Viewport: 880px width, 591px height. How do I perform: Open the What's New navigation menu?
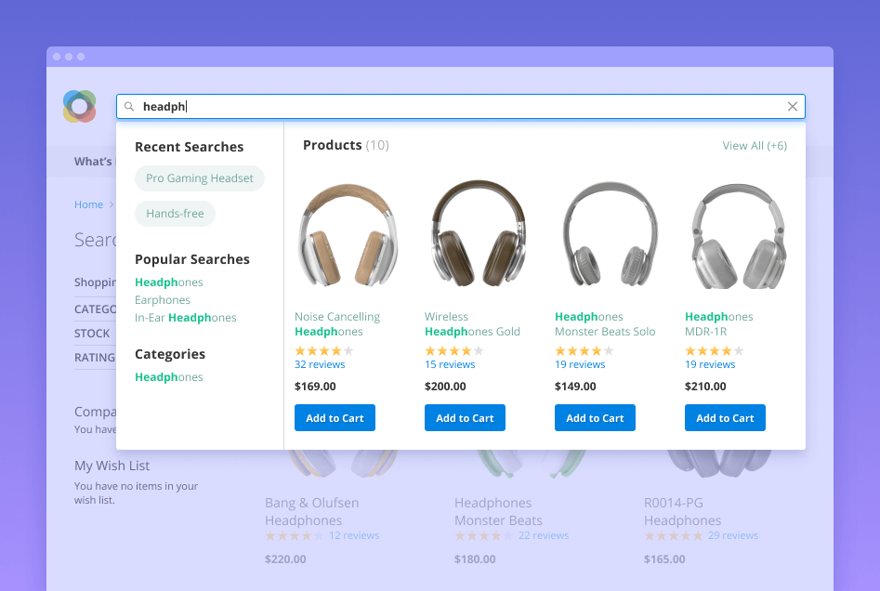[x=94, y=161]
